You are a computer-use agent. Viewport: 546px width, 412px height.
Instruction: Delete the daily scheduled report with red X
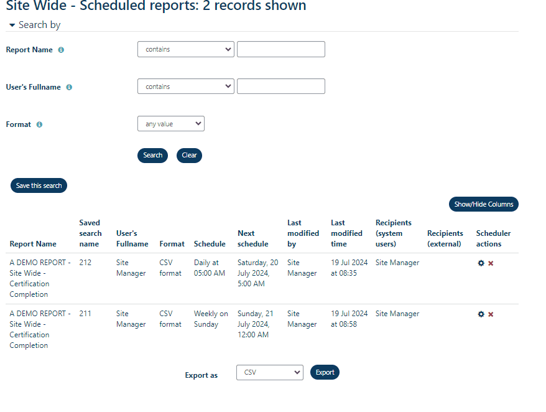pos(491,263)
